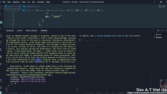Select the $limit property breadcrumb

coord(100,10)
